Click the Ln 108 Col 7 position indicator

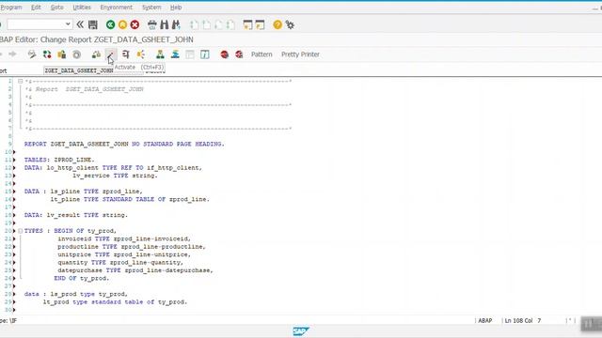(523, 320)
